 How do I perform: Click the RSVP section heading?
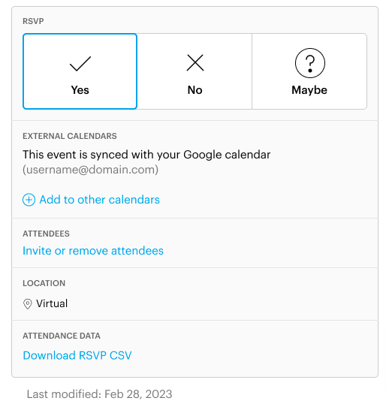[33, 21]
